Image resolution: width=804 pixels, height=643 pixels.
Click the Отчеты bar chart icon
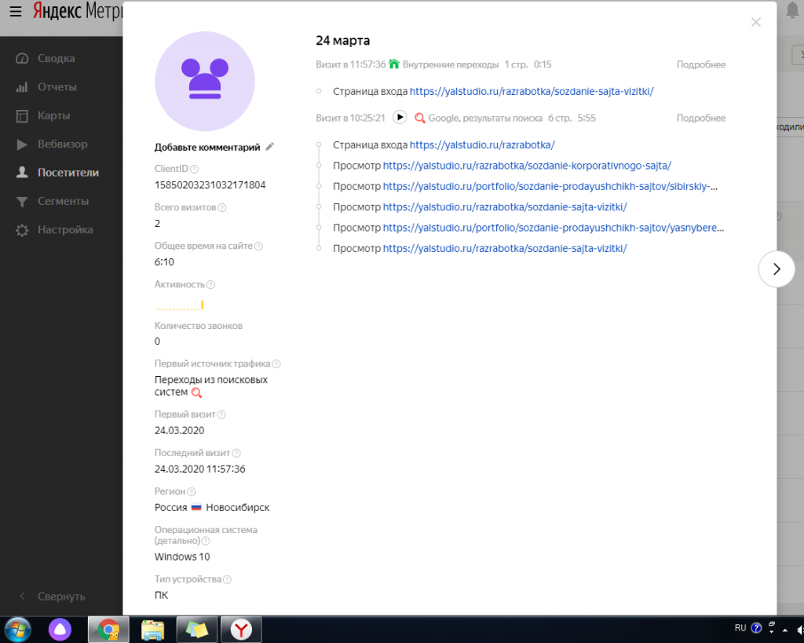22,87
